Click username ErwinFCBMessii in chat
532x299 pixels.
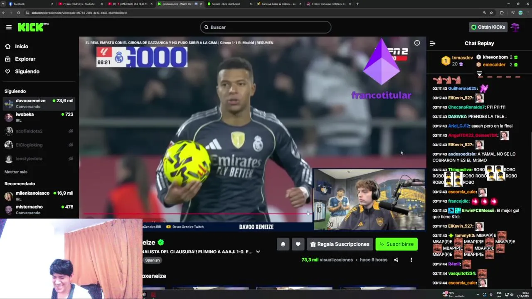(x=478, y=211)
